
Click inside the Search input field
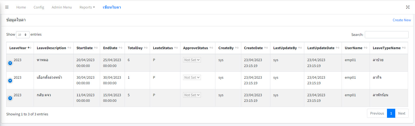386,35
